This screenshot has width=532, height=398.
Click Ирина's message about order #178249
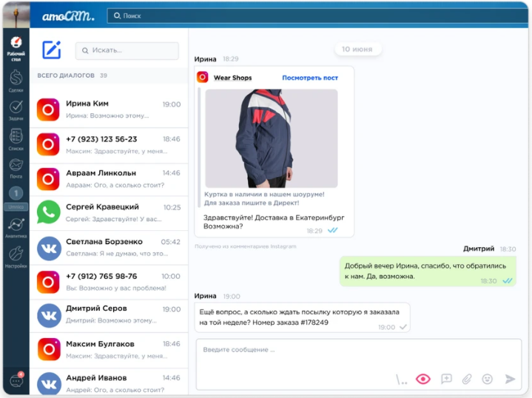tap(302, 317)
